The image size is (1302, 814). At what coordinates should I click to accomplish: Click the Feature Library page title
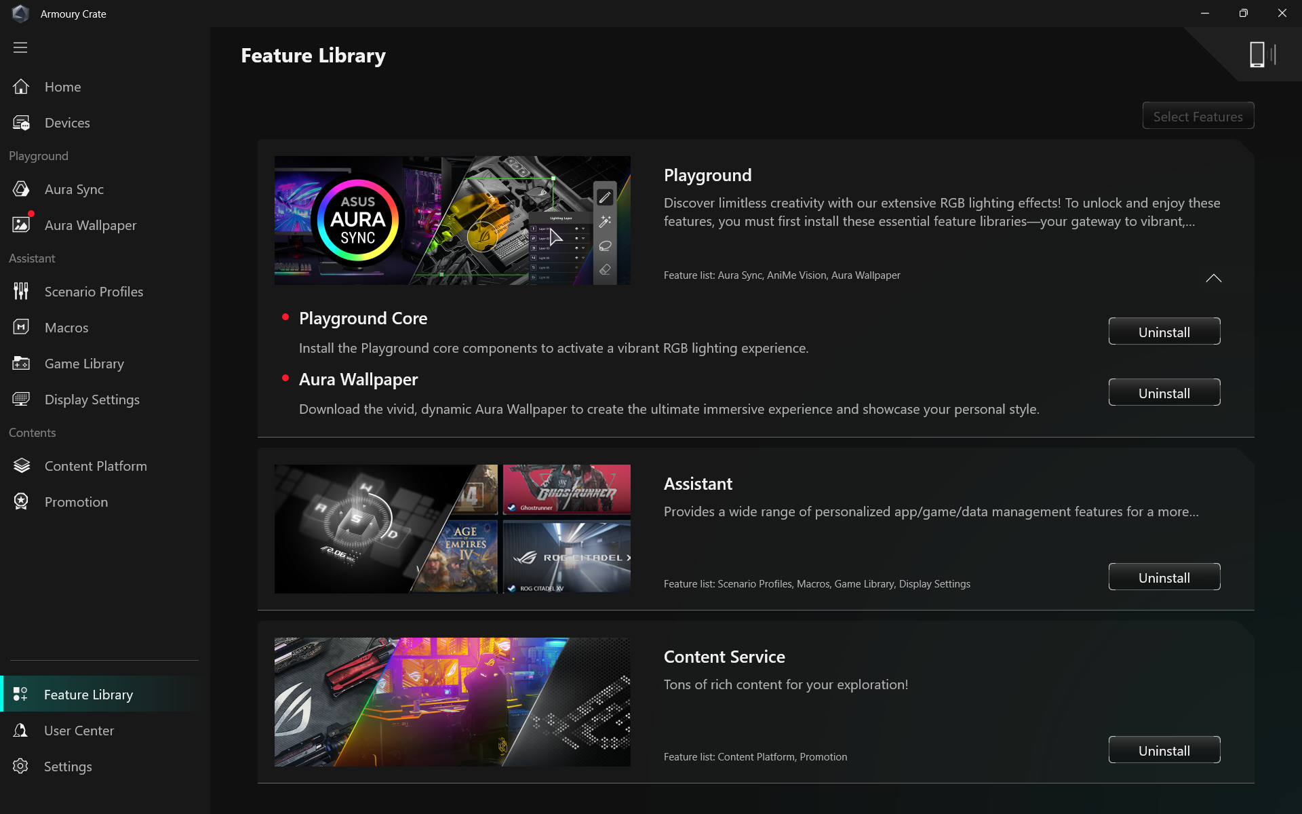[x=313, y=56]
